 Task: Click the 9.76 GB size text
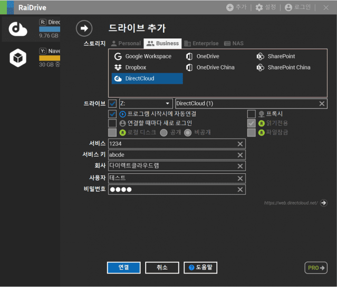pos(49,36)
